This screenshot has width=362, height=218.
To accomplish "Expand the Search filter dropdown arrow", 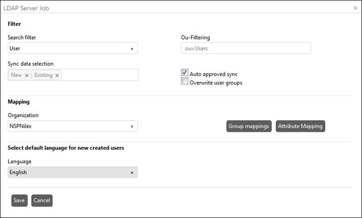I will tap(132, 48).
